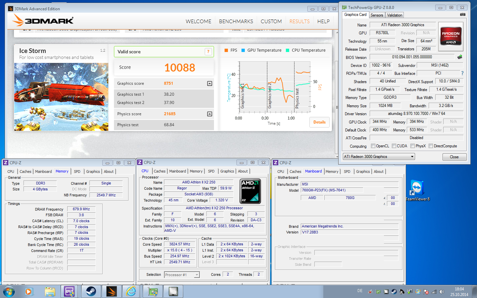This screenshot has width=477, height=298.
Task: Click the volume speaker tray icon
Action: pos(442,292)
